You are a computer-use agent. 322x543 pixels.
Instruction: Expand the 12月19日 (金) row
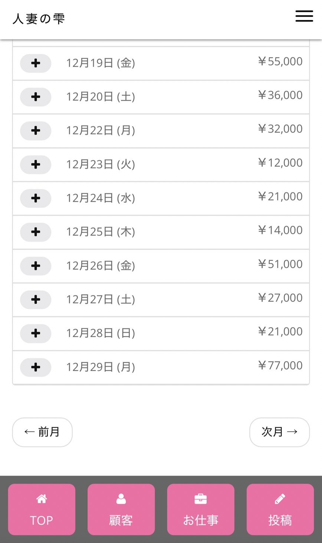tap(36, 63)
